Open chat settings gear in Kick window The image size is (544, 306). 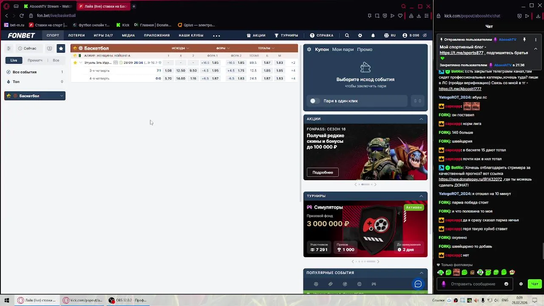click(521, 284)
